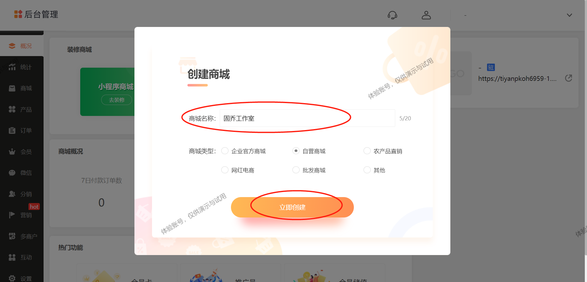Select the 农产品直销 radio option
Image resolution: width=587 pixels, height=282 pixels.
tap(367, 151)
